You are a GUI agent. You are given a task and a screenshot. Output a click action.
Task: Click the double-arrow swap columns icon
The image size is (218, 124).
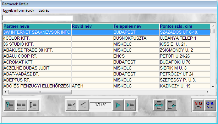[159, 105]
